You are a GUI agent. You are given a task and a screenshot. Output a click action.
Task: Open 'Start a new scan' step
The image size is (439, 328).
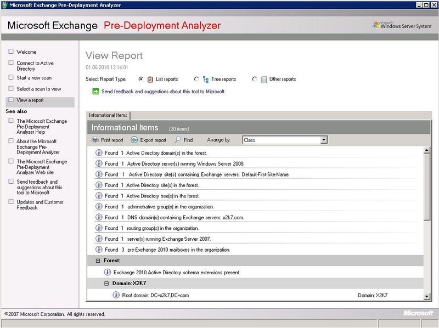tap(34, 77)
